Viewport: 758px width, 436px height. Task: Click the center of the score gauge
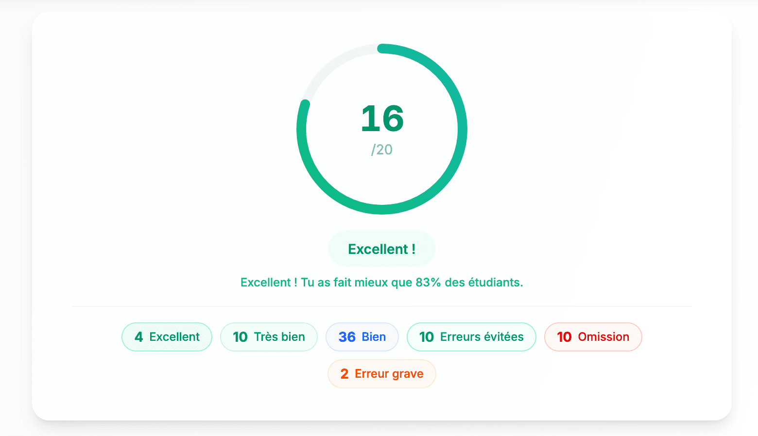pos(382,129)
